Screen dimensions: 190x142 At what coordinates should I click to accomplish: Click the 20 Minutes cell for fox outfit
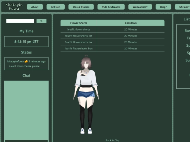(131, 42)
